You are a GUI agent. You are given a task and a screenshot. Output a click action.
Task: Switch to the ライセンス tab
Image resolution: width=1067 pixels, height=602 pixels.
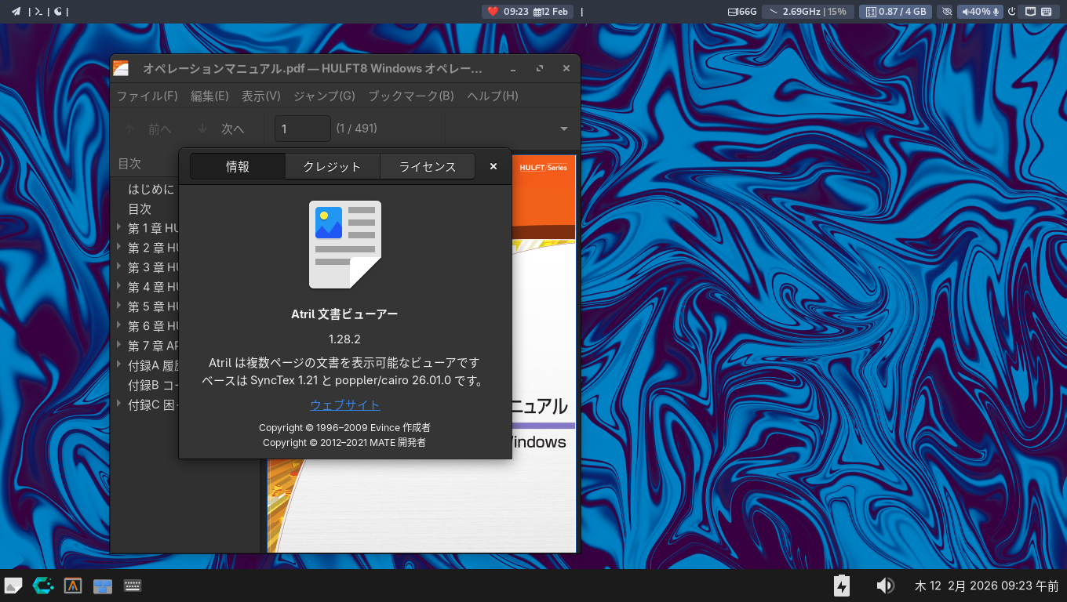click(x=427, y=166)
